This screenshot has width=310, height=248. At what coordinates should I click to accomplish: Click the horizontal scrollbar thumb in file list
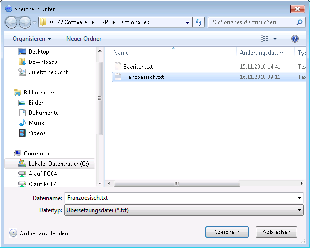point(177,183)
